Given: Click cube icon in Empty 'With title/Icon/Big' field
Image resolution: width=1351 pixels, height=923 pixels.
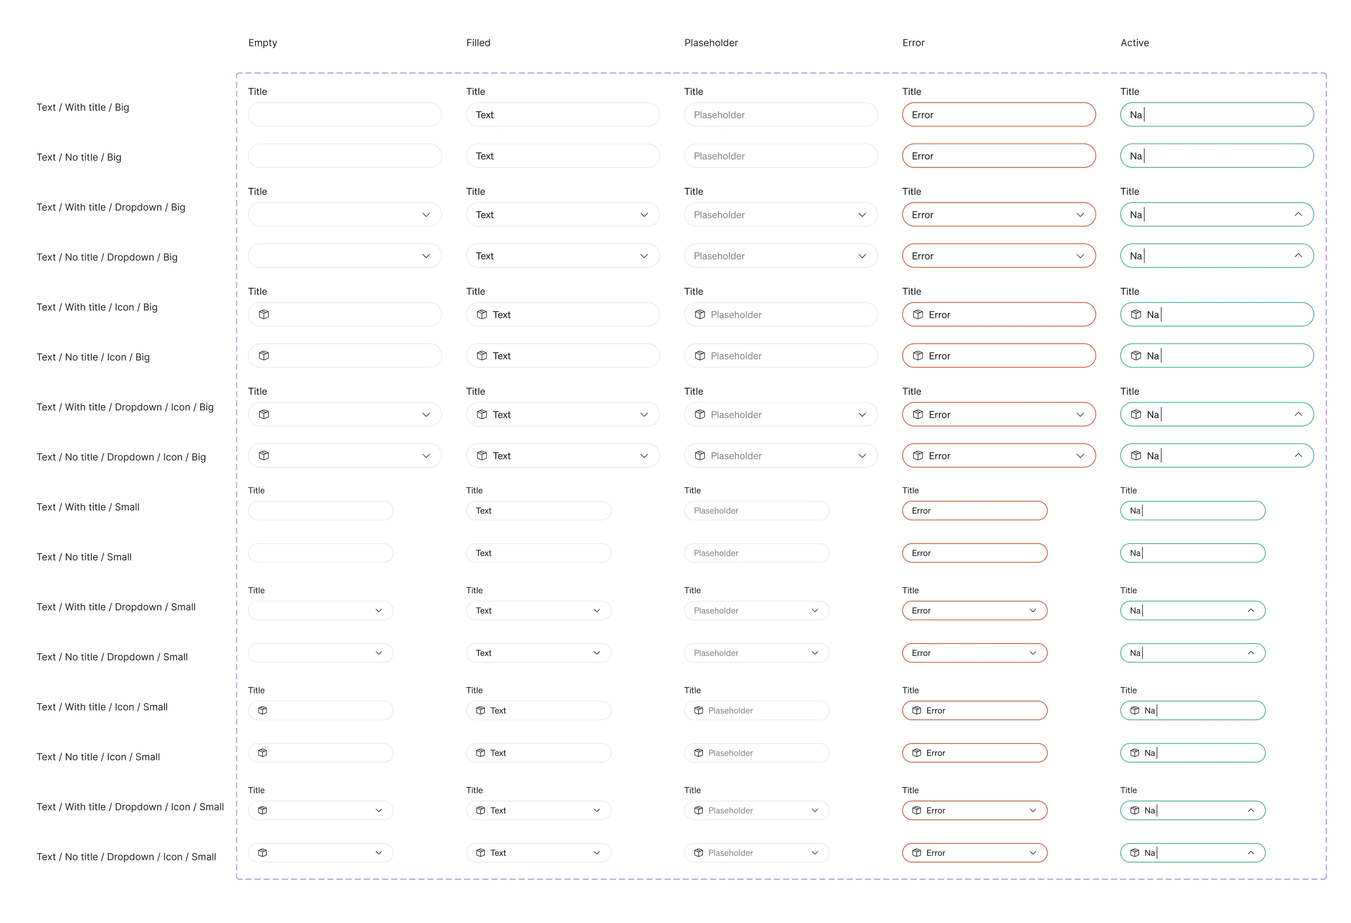Looking at the screenshot, I should click(x=264, y=314).
